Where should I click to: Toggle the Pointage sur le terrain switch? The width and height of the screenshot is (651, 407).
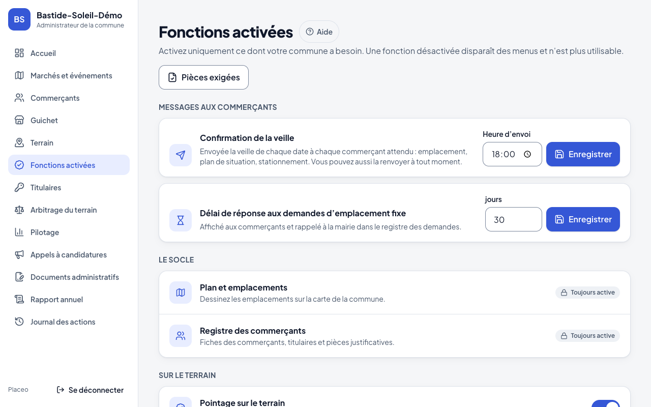[x=606, y=403]
